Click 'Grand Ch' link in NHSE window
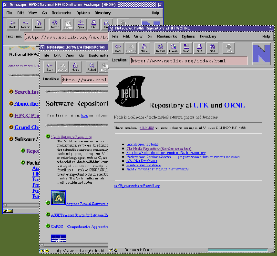Viewport: 277px width, 256px height. 27,127
